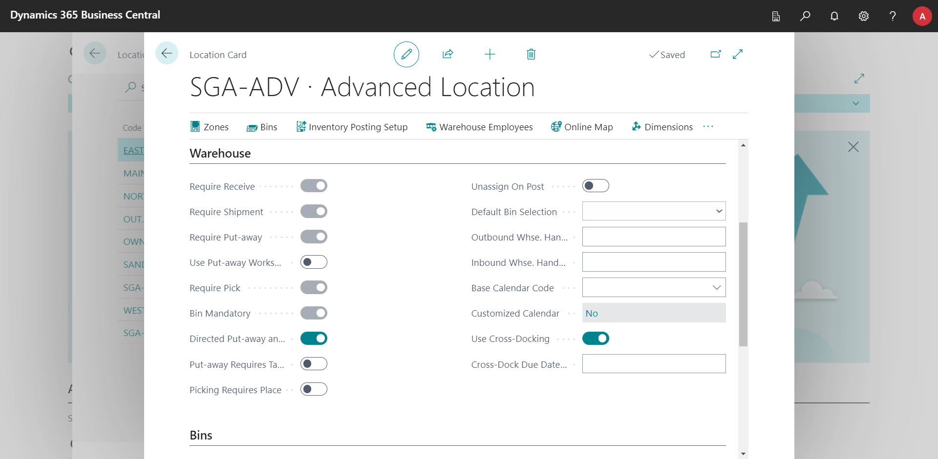
Task: Click Cross-Dock Due Date Calc. field
Action: 654,363
